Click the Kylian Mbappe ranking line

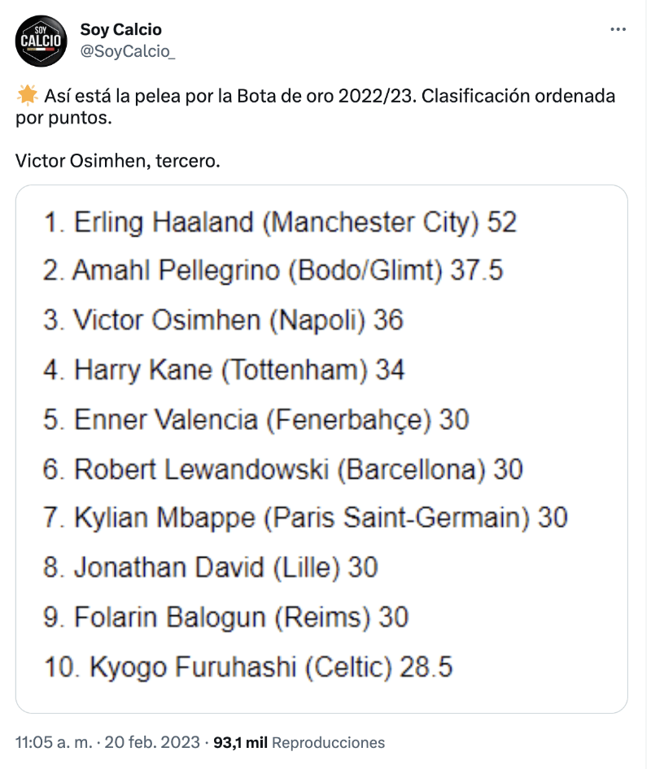305,518
